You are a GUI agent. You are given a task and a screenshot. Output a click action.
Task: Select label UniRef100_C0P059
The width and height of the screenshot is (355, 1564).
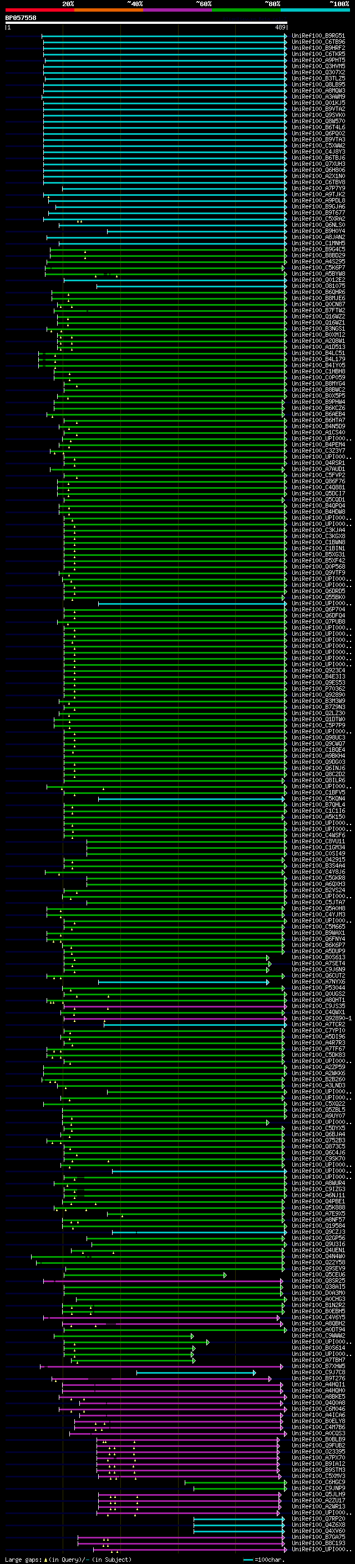point(318,378)
